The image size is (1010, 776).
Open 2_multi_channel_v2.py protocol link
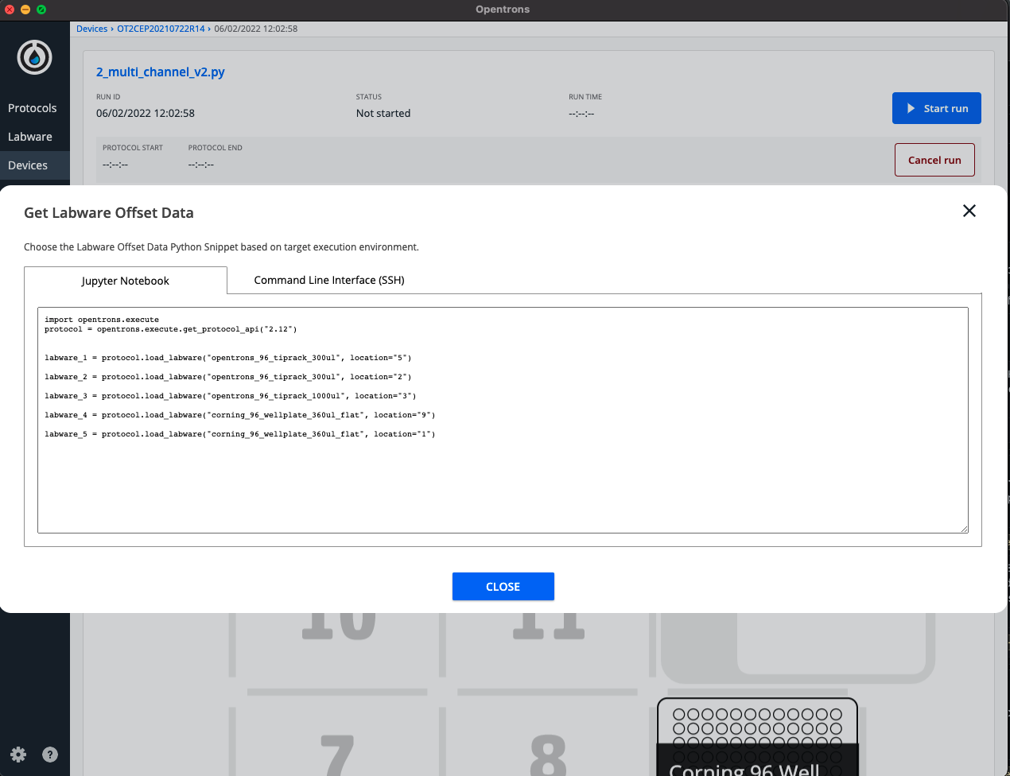pyautogui.click(x=161, y=72)
